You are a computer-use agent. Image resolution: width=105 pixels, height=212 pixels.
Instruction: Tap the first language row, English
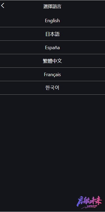coord(53,20)
